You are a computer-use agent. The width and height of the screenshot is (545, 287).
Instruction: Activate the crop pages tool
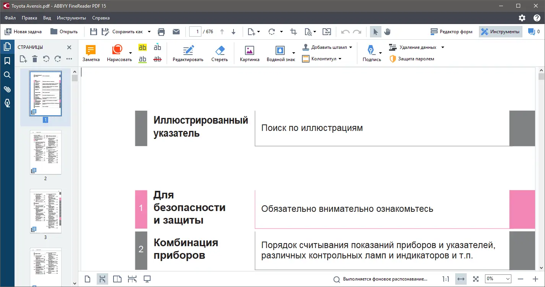pyautogui.click(x=293, y=32)
